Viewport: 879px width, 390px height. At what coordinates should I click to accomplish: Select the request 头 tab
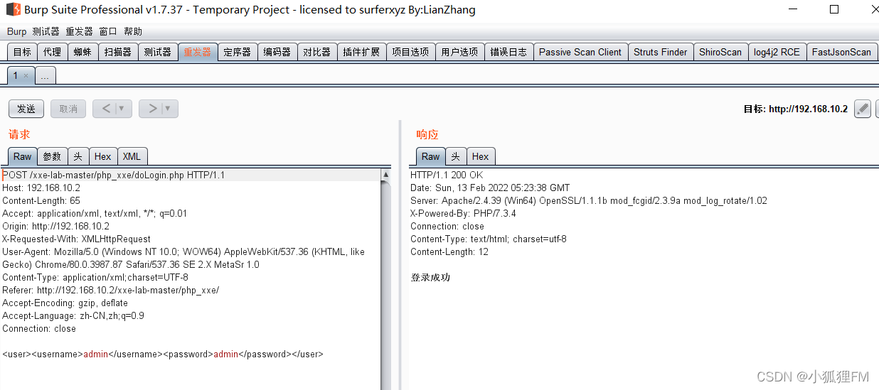pos(78,156)
